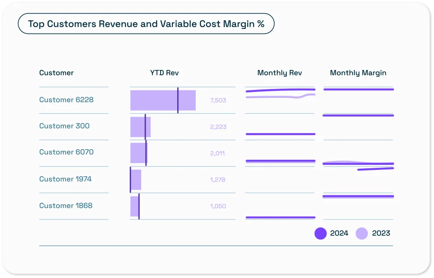Select Customer 300 in the list

(64, 126)
